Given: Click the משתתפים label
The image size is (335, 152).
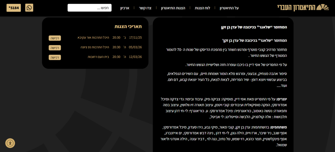Looking at the screenshot, I should [x=278, y=127].
